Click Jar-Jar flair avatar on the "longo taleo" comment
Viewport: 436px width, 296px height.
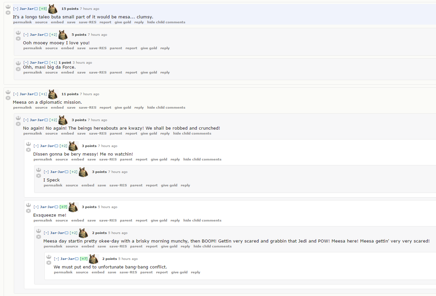[x=53, y=9]
